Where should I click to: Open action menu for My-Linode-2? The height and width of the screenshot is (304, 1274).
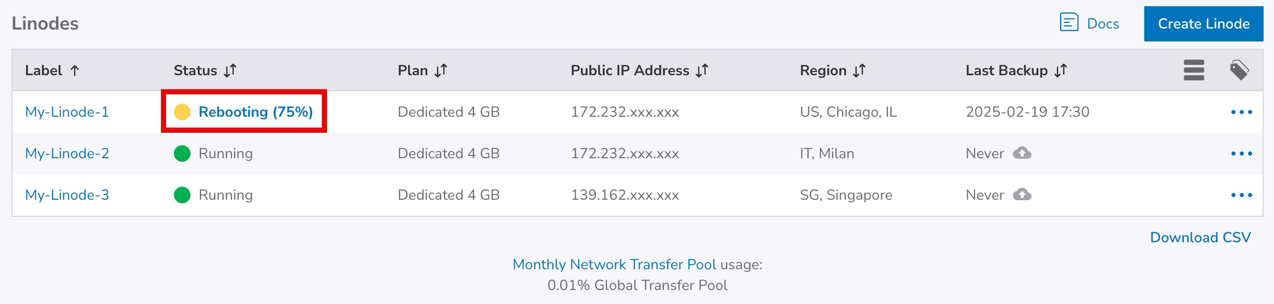[x=1241, y=154]
